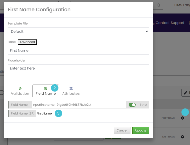
Task: Click the pencil edit icon at right edge
Action: point(186,93)
